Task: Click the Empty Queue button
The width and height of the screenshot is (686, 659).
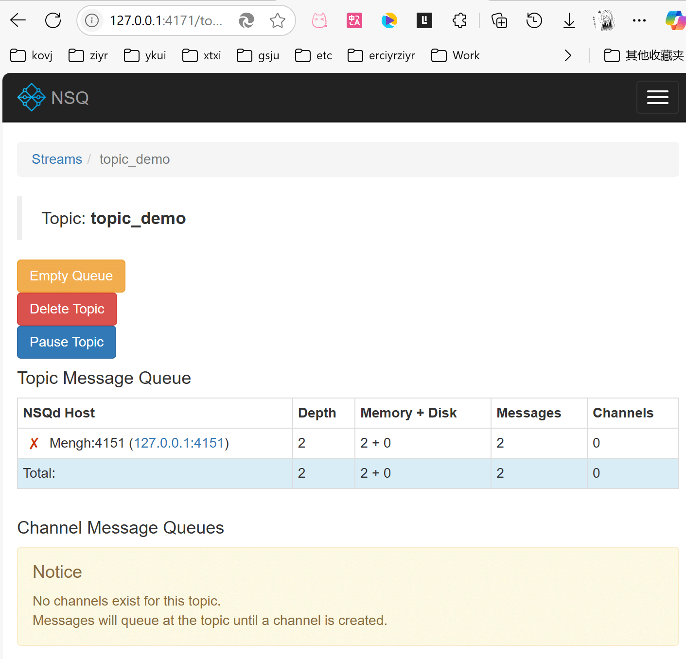Action: 71,276
